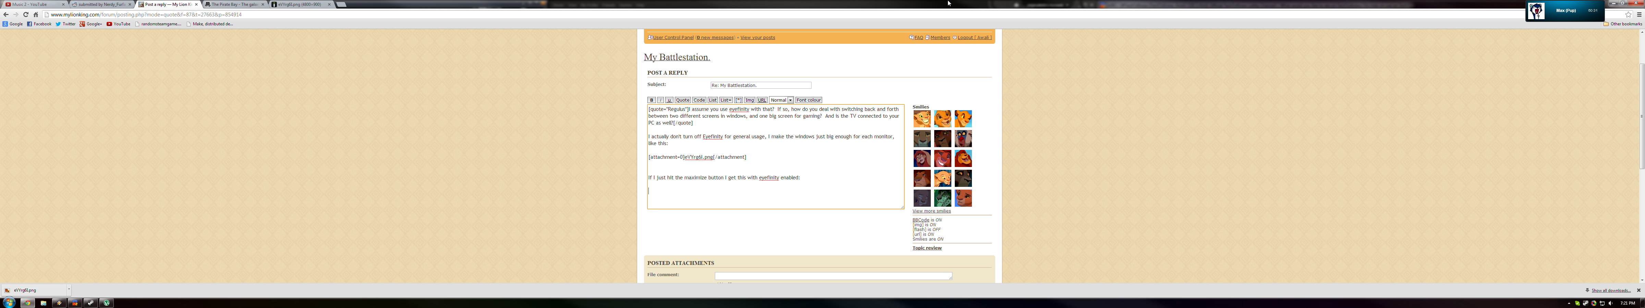Click the Font colour button
The height and width of the screenshot is (308, 1645).
(x=808, y=100)
